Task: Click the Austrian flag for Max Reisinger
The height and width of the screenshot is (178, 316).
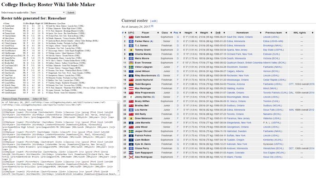Action: 131,89
